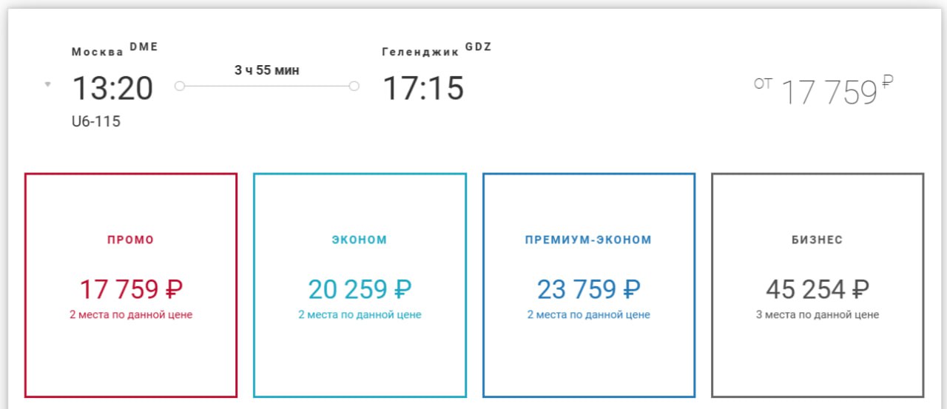Click the 17 759 ₽ promo price
Screen dimensions: 947x409
coord(131,289)
